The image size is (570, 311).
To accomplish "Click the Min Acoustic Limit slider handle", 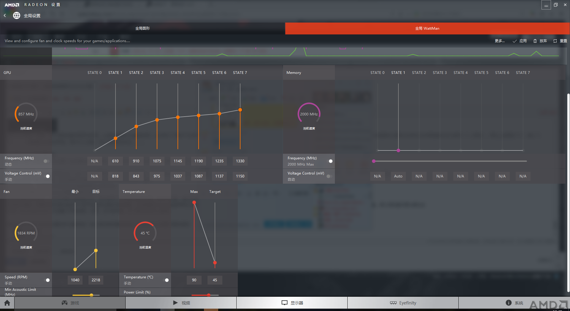I will [91, 295].
